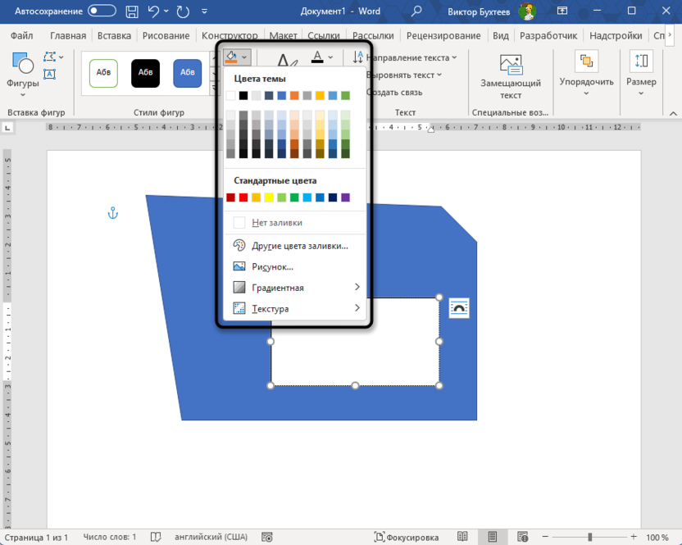Open the Search magnifier icon
The width and height of the screenshot is (682, 545).
click(x=416, y=11)
